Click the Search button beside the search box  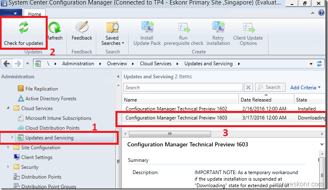coord(270,87)
